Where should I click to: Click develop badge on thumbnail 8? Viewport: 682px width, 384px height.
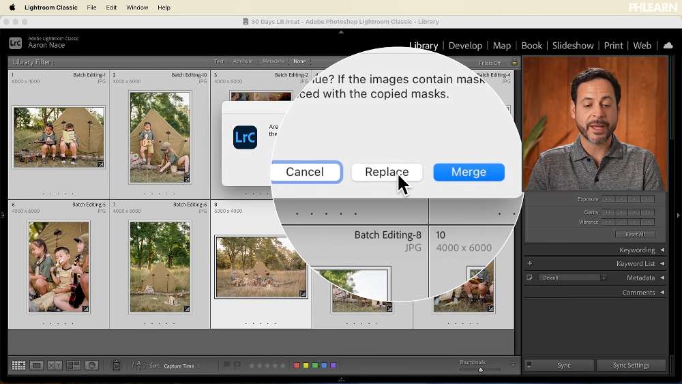point(303,293)
